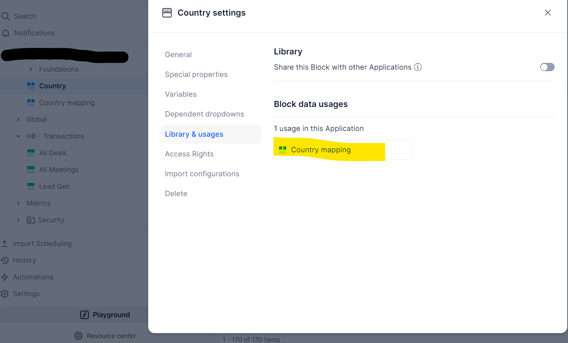This screenshot has height=343, width=568.
Task: Select the Metrics folder label
Action: pyautogui.click(x=38, y=203)
